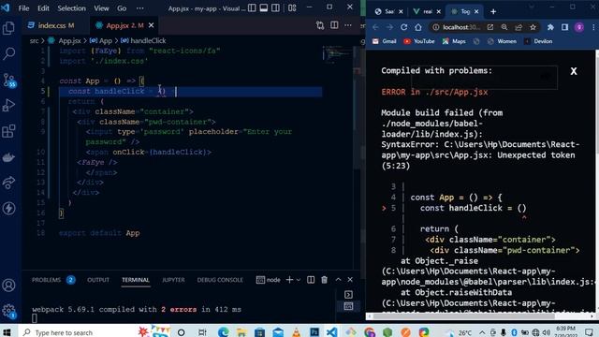Open the File menu
Screen dimensions: 599x337
(23, 8)
